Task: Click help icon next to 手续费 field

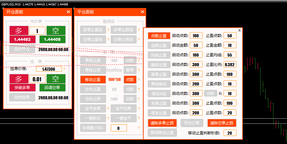Action: [139, 128]
